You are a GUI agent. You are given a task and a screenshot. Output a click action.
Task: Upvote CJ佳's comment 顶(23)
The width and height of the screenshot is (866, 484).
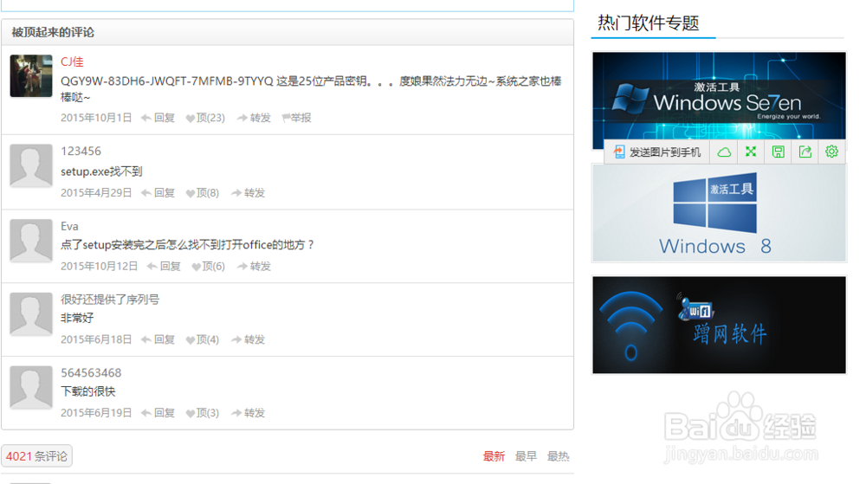click(205, 118)
